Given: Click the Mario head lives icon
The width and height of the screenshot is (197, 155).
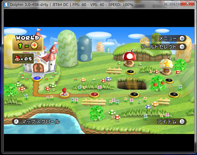Looking at the screenshot, I should tap(17, 59).
